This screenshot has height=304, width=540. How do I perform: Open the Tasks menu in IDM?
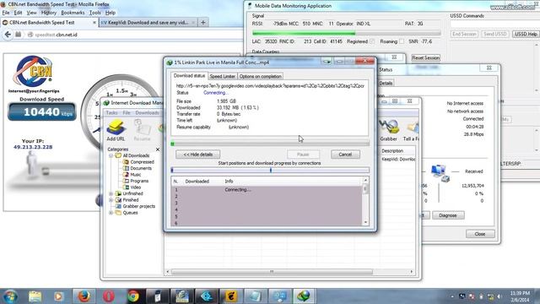tap(111, 112)
